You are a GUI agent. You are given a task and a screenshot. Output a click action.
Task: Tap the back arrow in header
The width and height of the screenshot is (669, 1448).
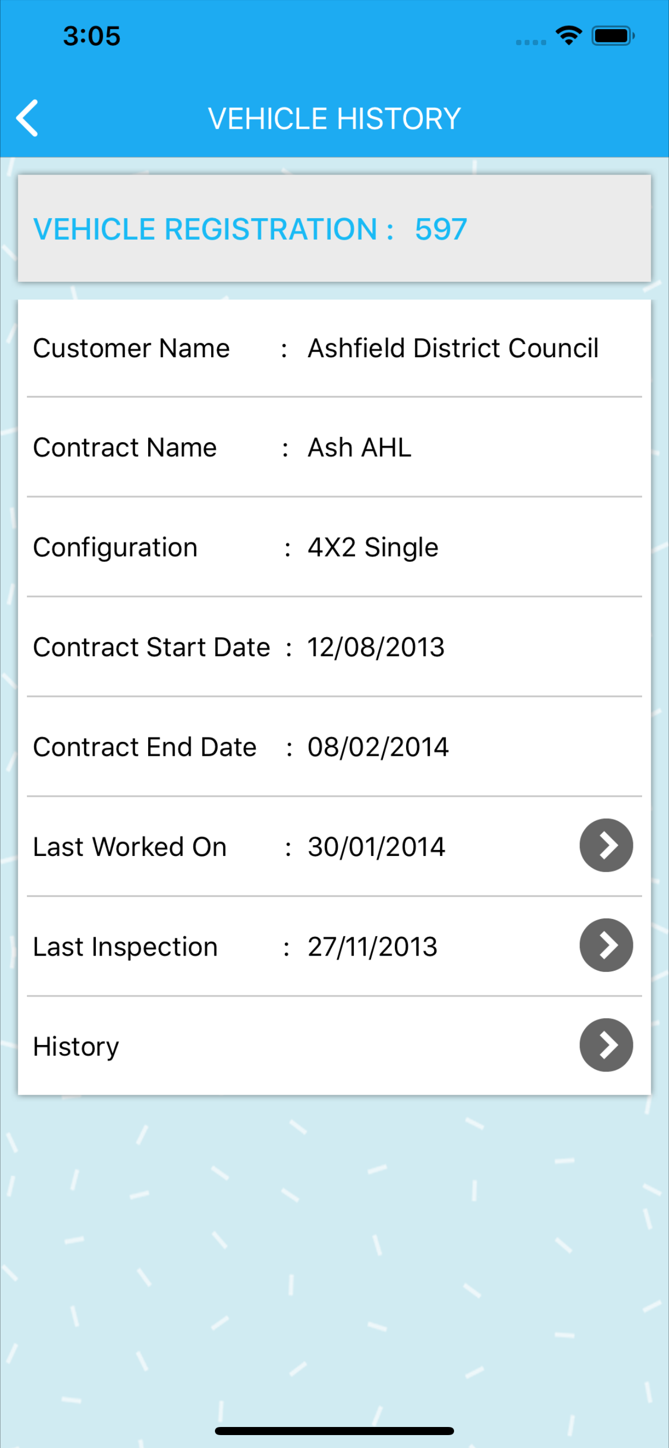tap(27, 118)
